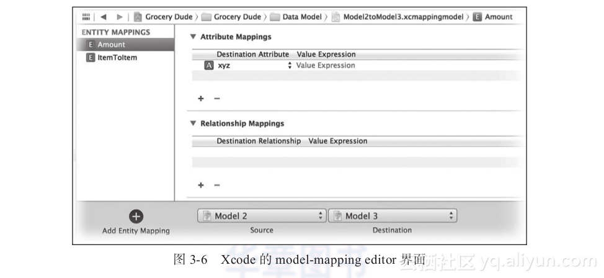This screenshot has height=278, width=604.
Task: Select ItemToItem entity mapping
Action: pos(126,58)
